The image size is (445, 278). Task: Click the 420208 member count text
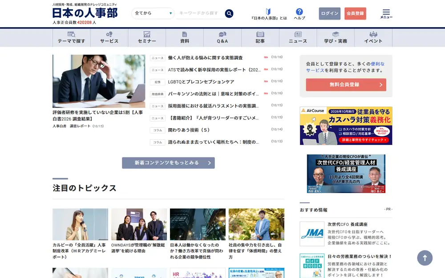(x=84, y=22)
